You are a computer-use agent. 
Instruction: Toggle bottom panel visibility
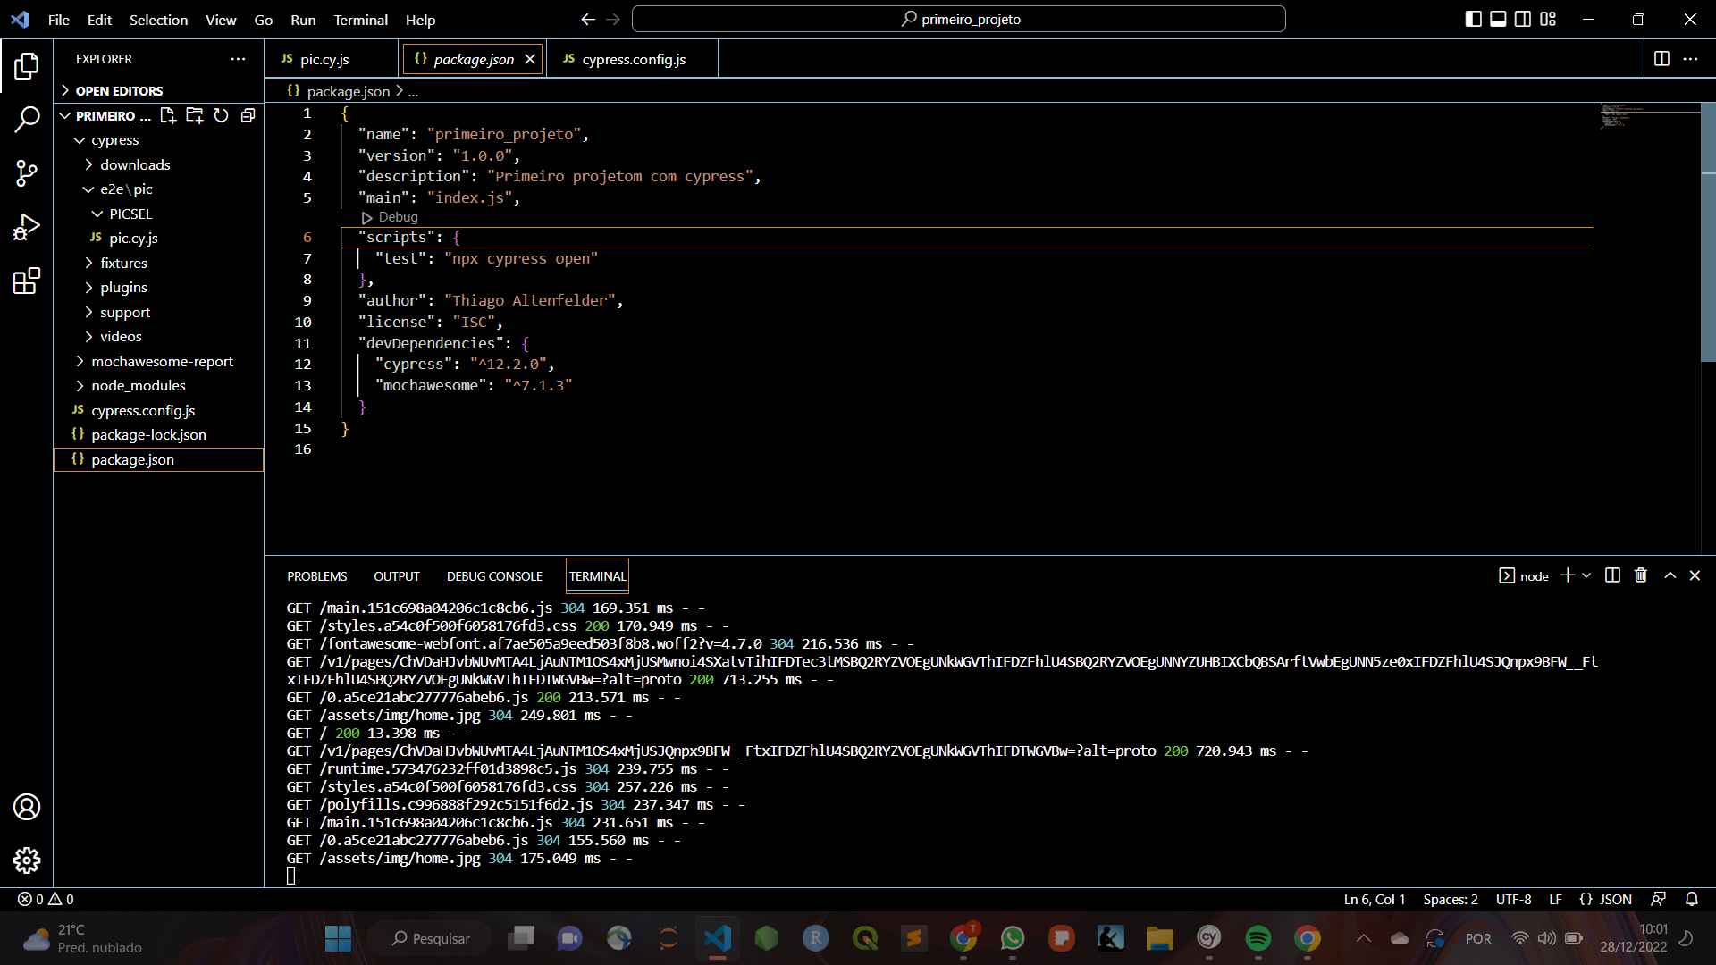pos(1499,19)
